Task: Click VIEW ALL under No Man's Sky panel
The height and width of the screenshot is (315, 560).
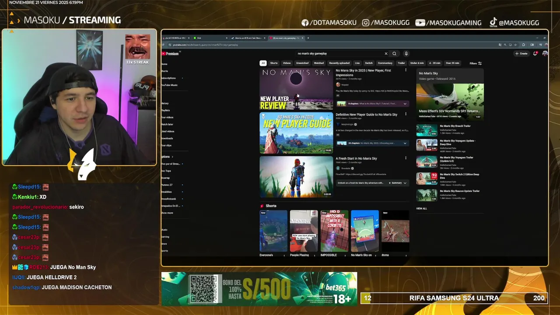Action: coord(422,209)
